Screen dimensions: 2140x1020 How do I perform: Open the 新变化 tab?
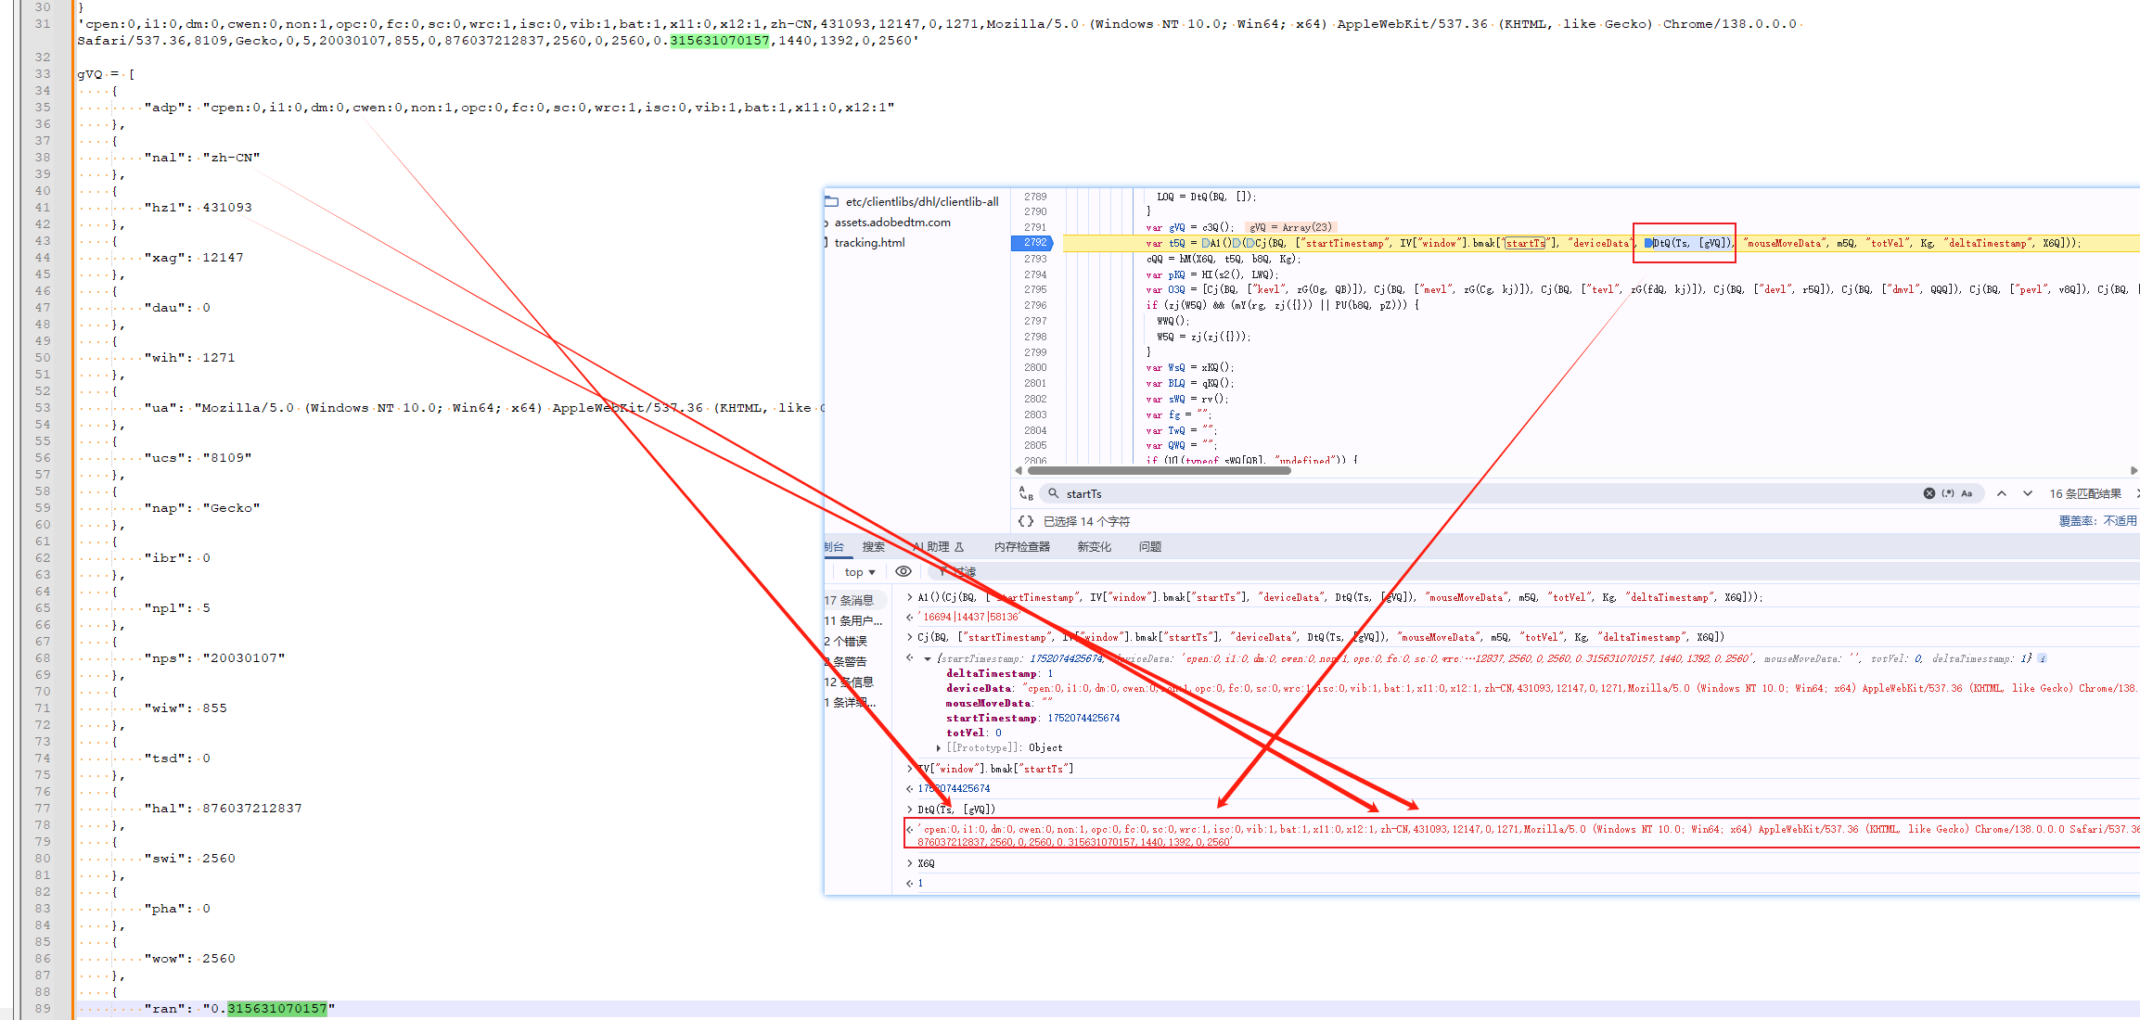[1094, 547]
